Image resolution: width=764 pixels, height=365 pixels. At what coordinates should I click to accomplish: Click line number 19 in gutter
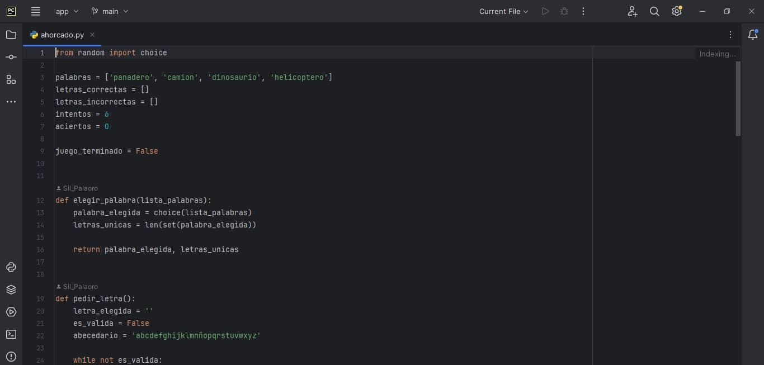coord(40,298)
